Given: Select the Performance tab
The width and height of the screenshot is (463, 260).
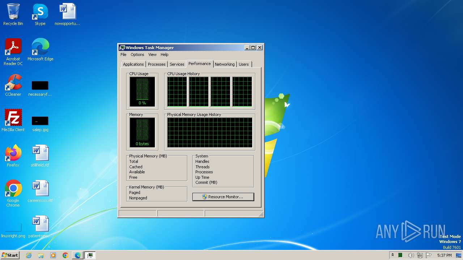Looking at the screenshot, I should 200,64.
